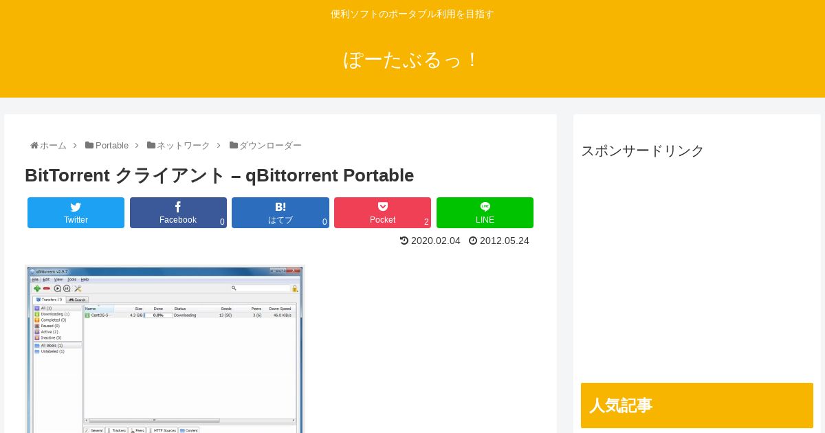Click the update date 2020.02.04

click(436, 241)
